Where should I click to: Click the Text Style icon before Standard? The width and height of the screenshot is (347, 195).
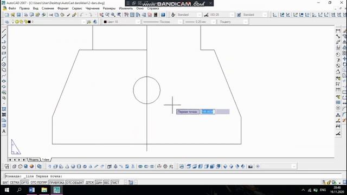click(173, 15)
